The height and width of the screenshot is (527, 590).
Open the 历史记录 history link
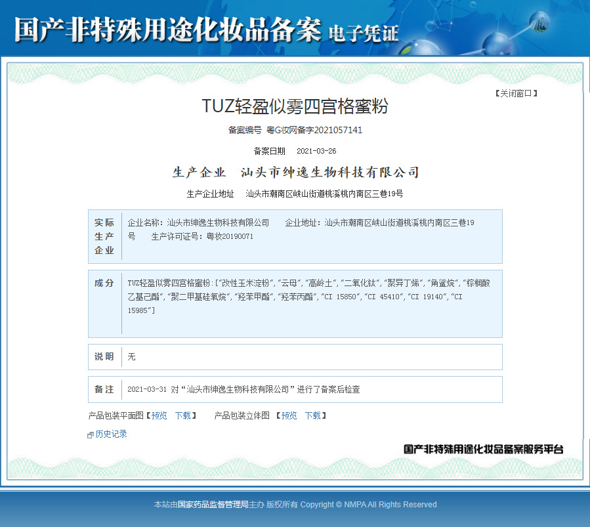pos(111,434)
